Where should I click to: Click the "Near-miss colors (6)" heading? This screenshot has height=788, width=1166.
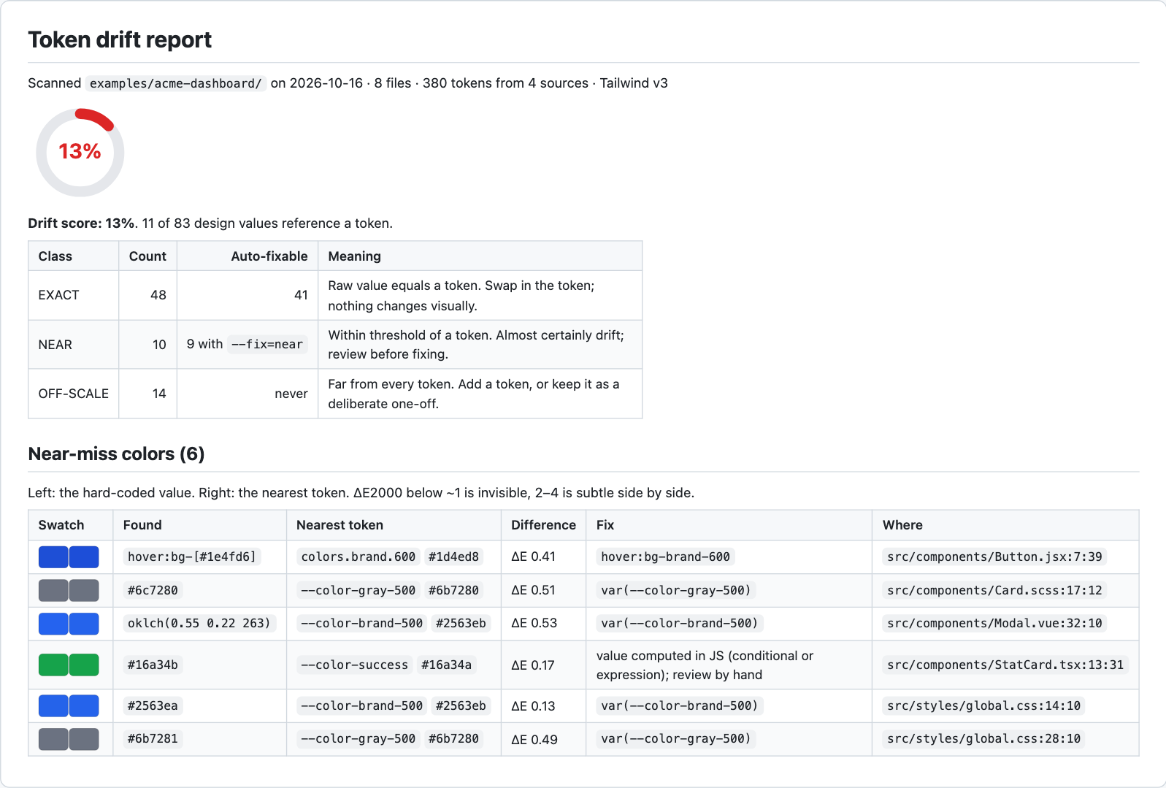click(x=116, y=454)
